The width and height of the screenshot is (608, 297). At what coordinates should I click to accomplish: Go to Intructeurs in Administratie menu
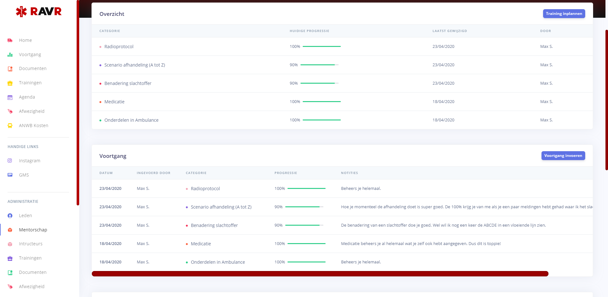(30, 244)
